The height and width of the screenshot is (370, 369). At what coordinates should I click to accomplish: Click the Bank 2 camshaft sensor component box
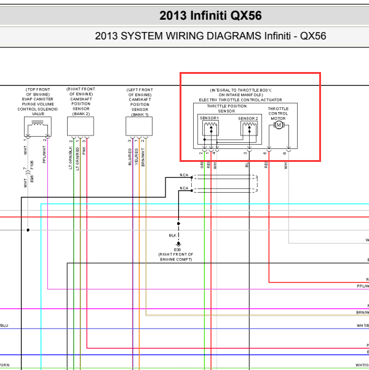[x=81, y=126]
